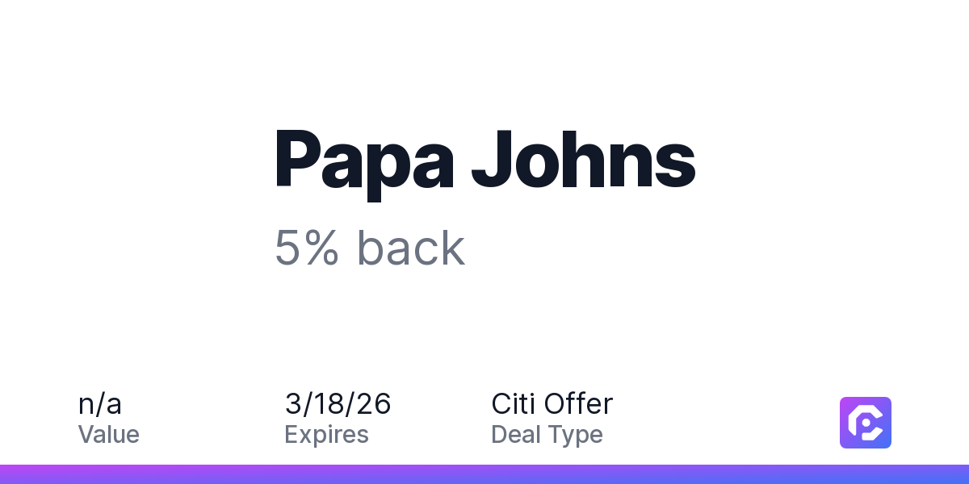The width and height of the screenshot is (969, 484).
Task: Click the percent symbol in the subtitle
Action: [323, 248]
